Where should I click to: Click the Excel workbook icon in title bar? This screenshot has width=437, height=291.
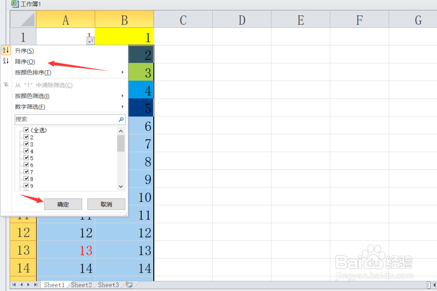pyautogui.click(x=15, y=4)
